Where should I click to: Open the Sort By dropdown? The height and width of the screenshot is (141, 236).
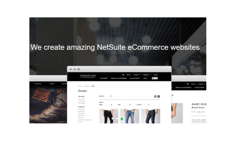(106, 96)
